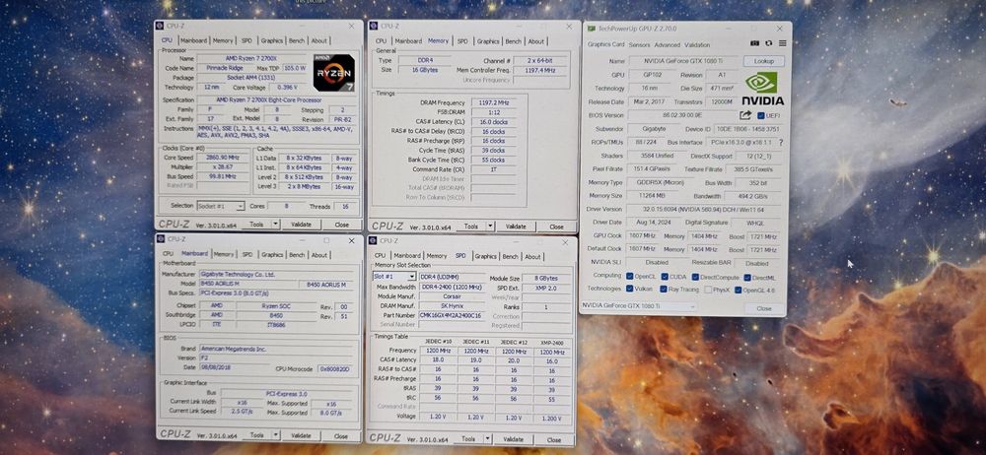Click the Bus Interface question mark in GPU-Z
The image size is (986, 455).
click(781, 142)
